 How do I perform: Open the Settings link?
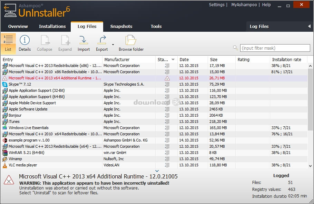[217, 5]
